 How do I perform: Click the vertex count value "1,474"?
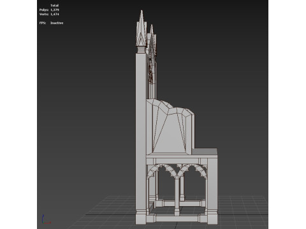(55, 14)
